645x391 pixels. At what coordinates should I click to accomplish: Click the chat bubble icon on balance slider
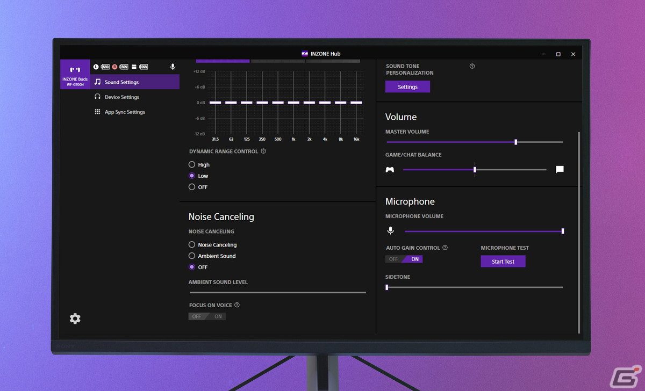pyautogui.click(x=560, y=170)
